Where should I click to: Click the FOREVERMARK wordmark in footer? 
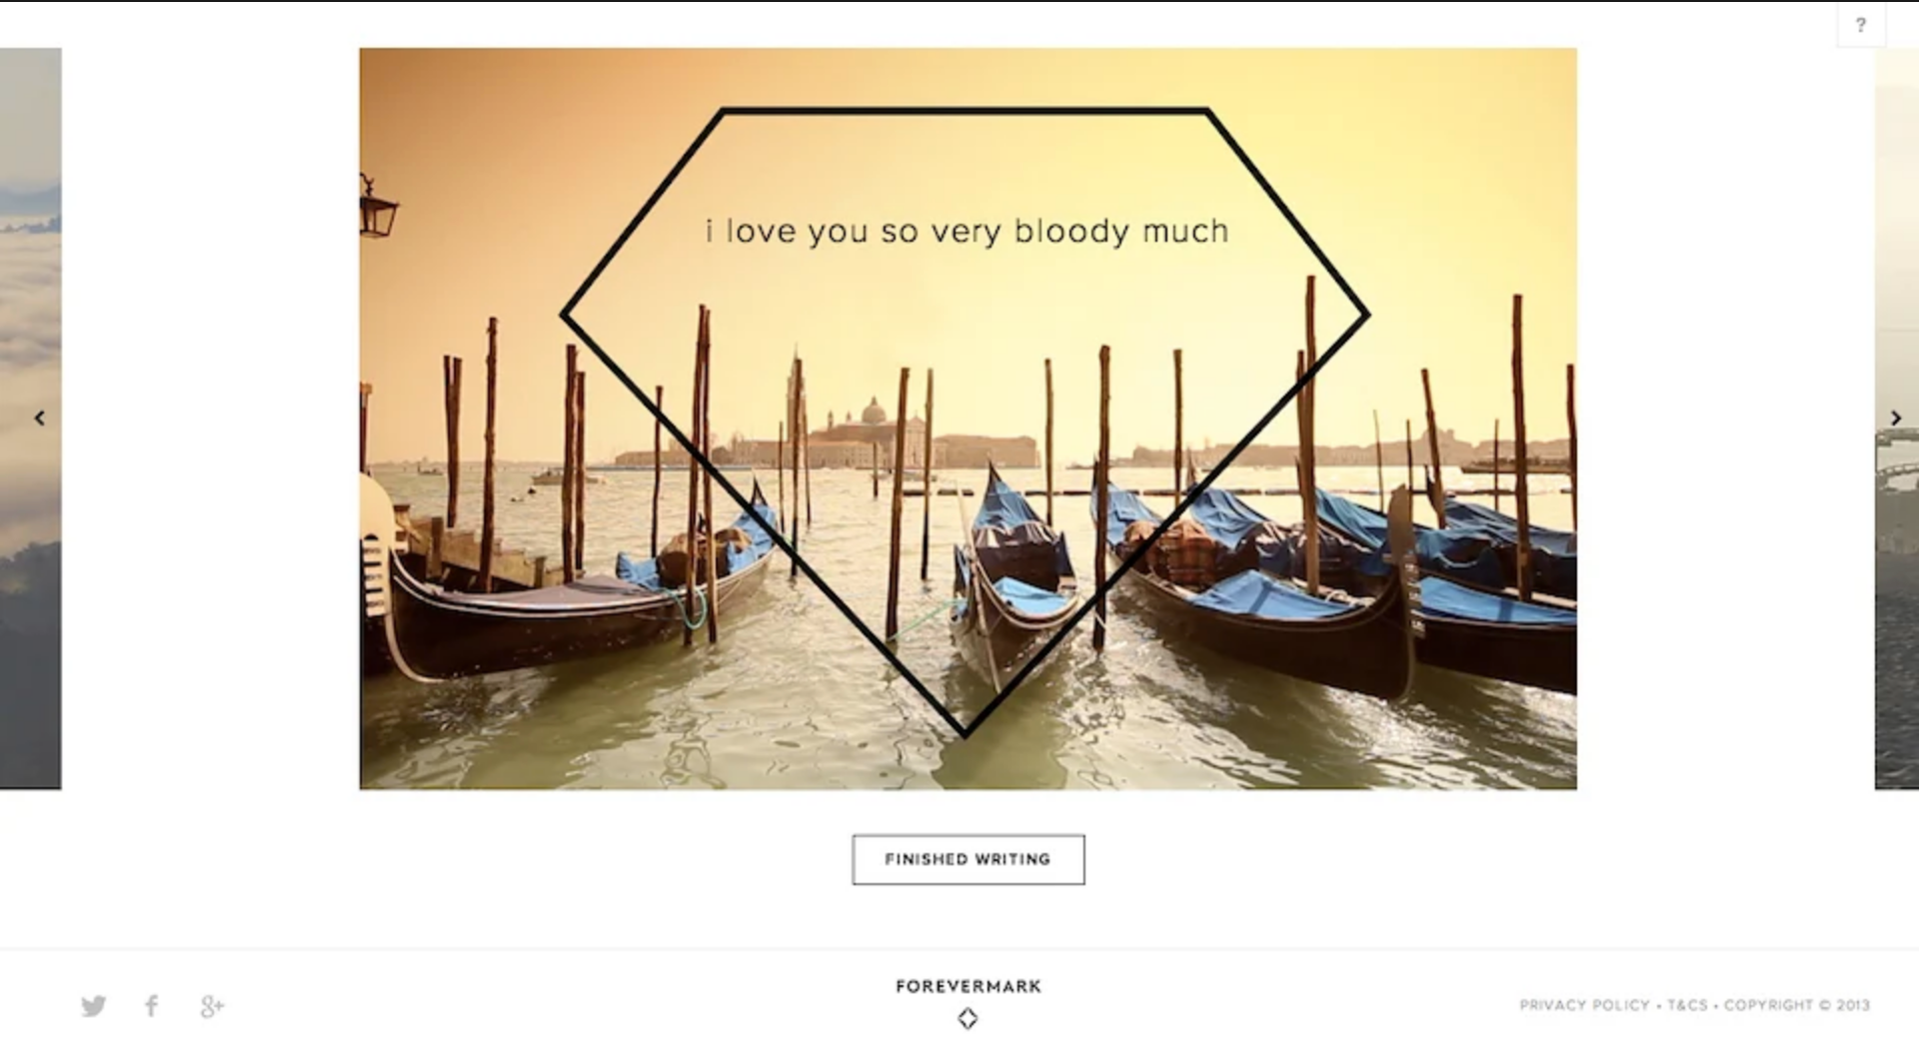pyautogui.click(x=968, y=986)
